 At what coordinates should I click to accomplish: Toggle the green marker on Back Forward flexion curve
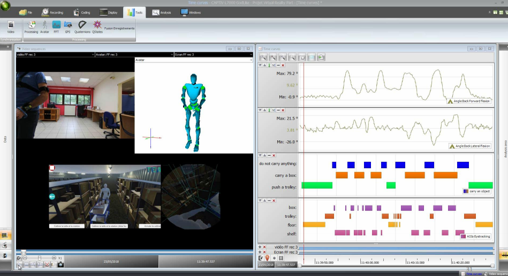tap(269, 65)
